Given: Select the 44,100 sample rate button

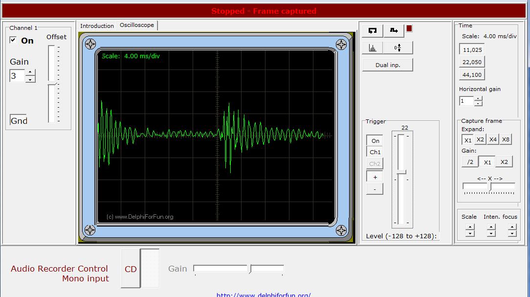Looking at the screenshot, I should pyautogui.click(x=472, y=75).
